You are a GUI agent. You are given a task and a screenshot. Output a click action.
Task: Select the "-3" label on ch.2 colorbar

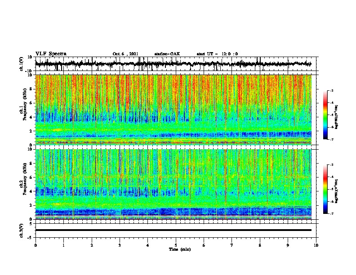[x=331, y=165]
